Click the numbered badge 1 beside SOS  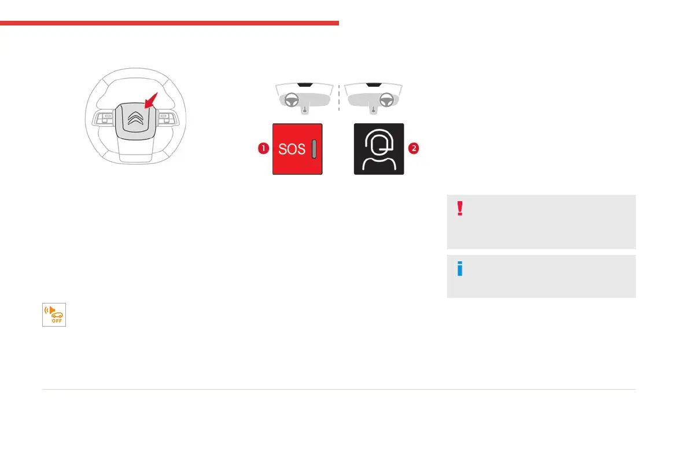tap(264, 149)
